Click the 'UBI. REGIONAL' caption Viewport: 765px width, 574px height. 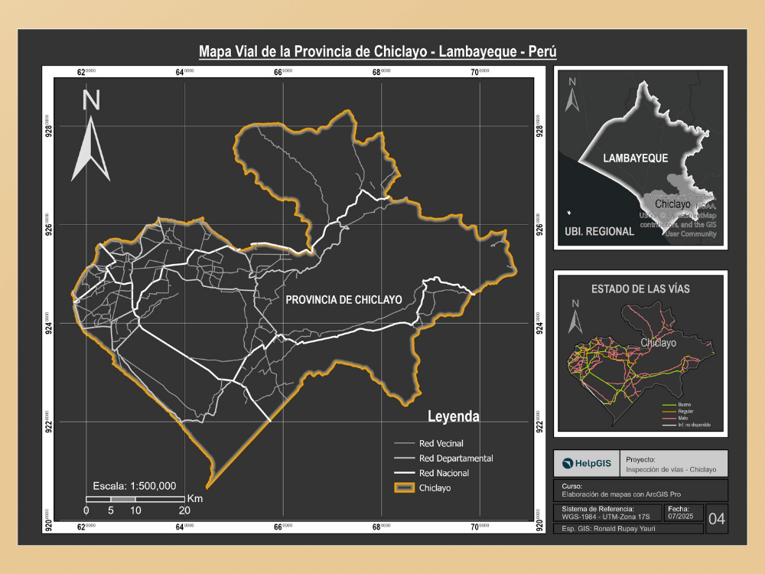coord(599,231)
